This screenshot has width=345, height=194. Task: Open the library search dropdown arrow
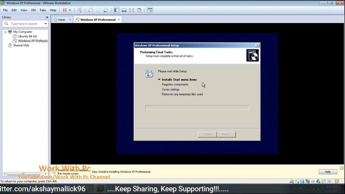45,24
